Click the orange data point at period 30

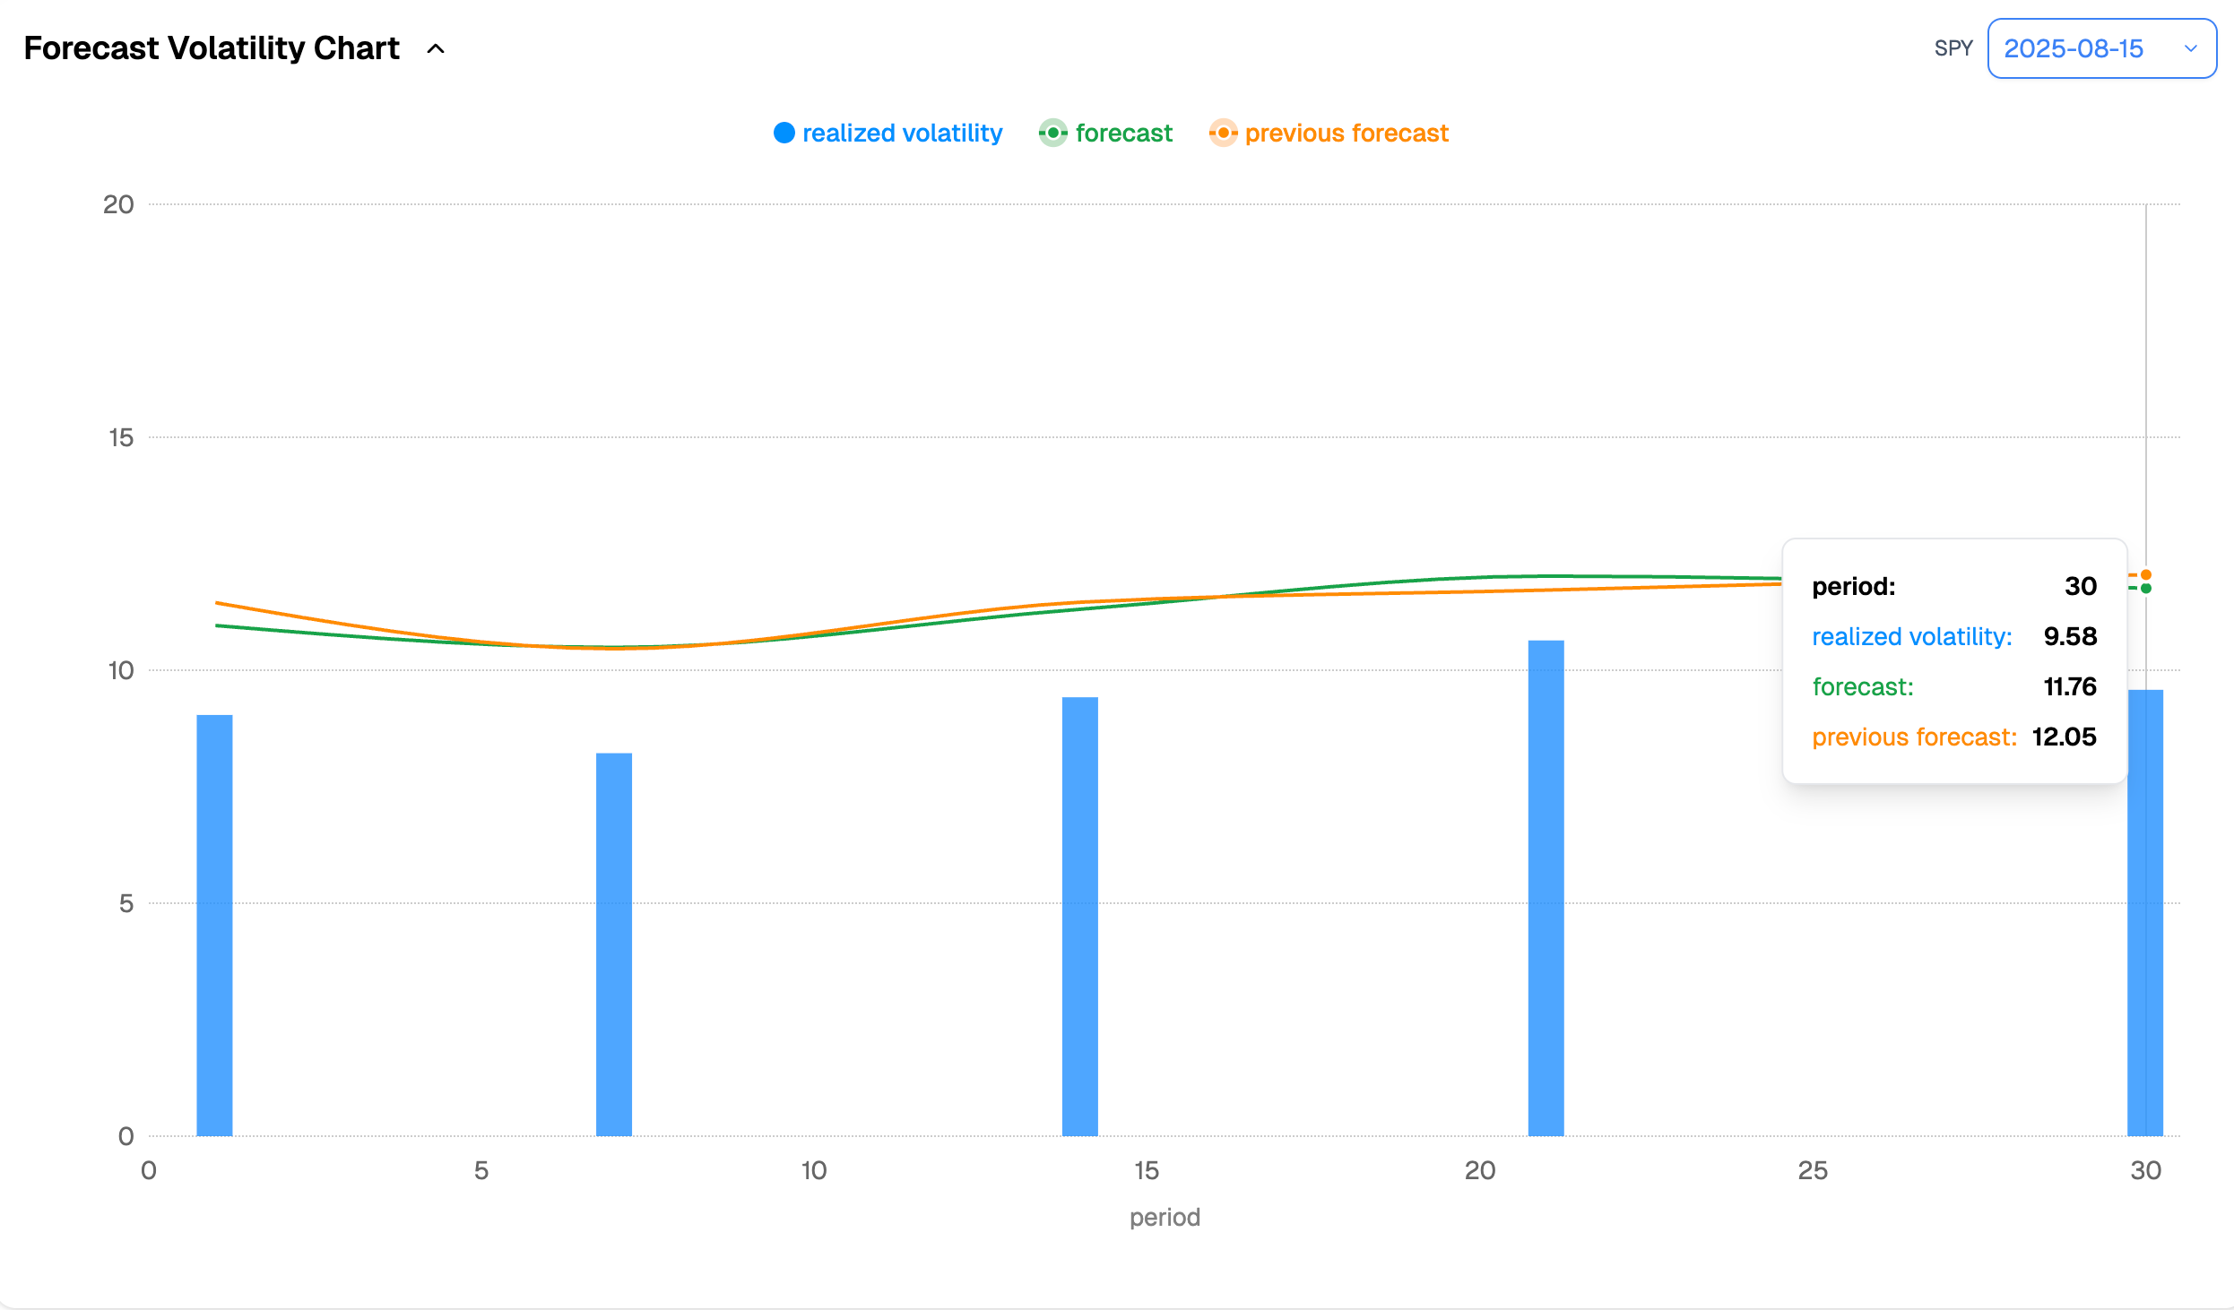(x=2146, y=575)
